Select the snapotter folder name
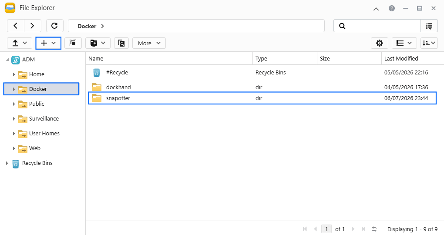Image resolution: width=444 pixels, height=235 pixels. point(118,98)
